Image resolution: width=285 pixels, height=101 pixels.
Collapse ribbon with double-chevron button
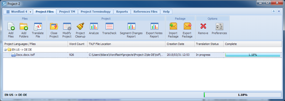(274, 11)
